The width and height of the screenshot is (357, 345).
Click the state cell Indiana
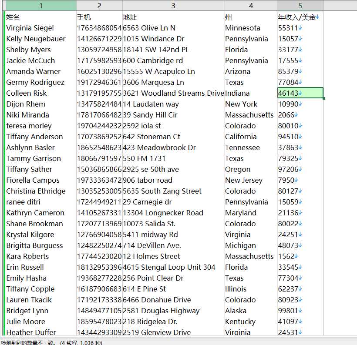click(251, 93)
